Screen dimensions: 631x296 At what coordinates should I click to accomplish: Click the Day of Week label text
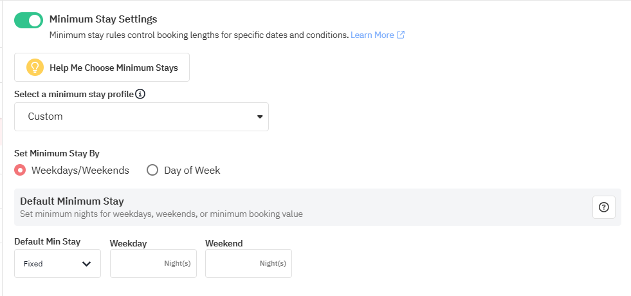point(192,171)
